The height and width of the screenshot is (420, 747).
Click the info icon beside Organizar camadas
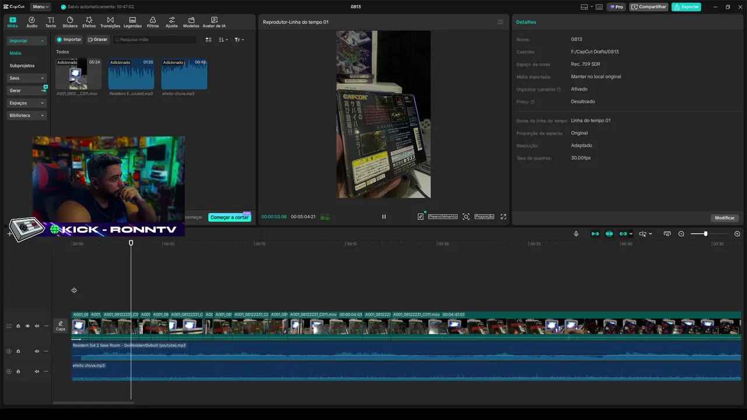[558, 89]
